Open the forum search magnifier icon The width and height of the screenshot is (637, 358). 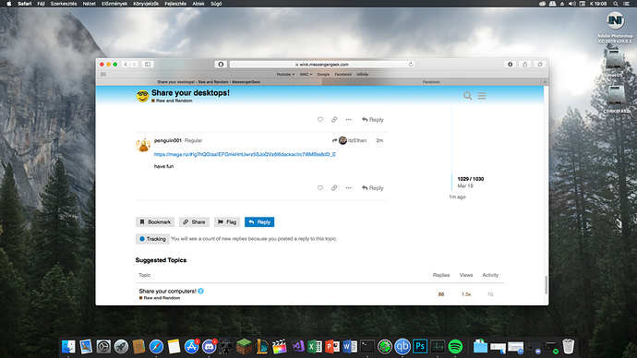pos(467,96)
